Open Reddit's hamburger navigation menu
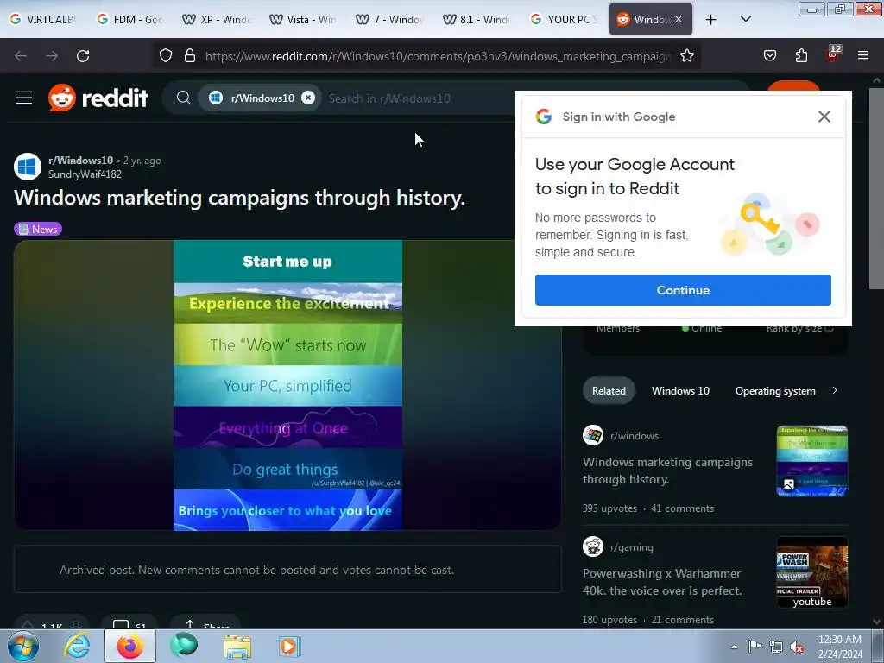The width and height of the screenshot is (884, 663). [x=23, y=98]
